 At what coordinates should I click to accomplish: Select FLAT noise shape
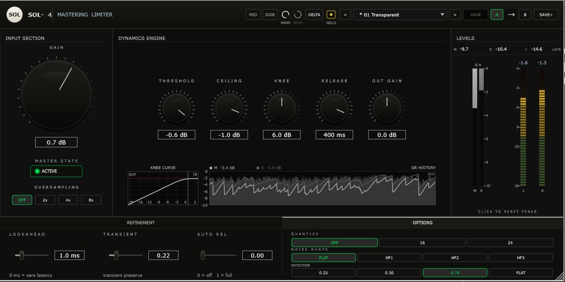(x=323, y=258)
